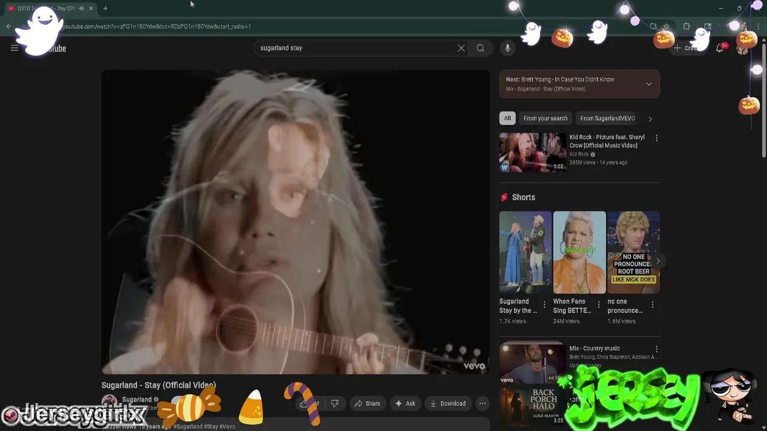Open the #Vevo hashtag link

228,426
